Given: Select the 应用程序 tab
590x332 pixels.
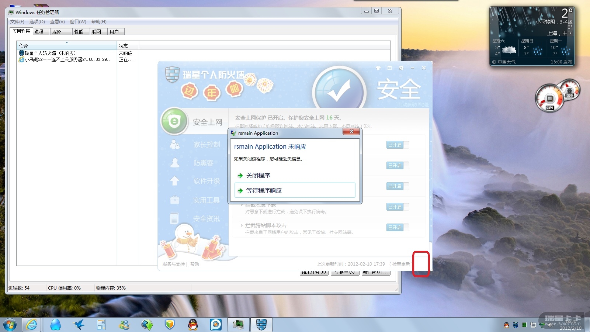Looking at the screenshot, I should click(x=21, y=31).
